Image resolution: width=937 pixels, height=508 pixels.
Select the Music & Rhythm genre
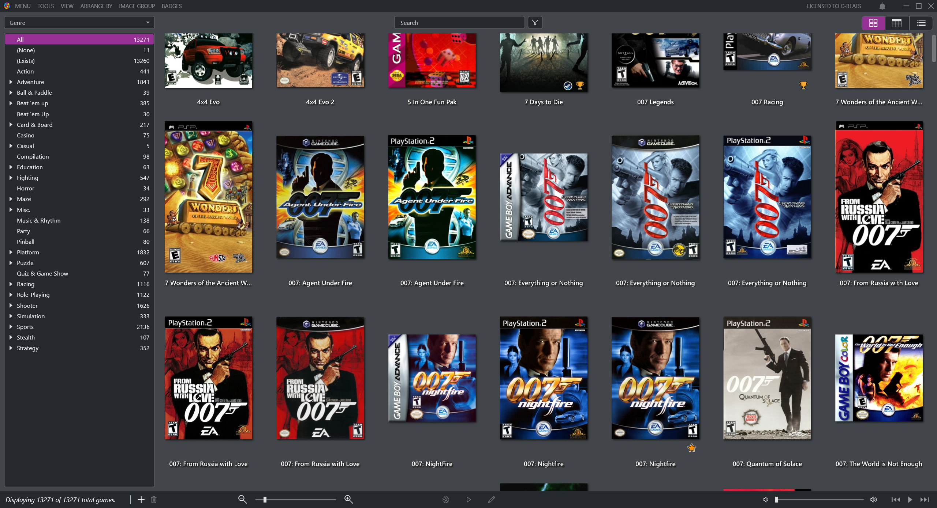79,220
